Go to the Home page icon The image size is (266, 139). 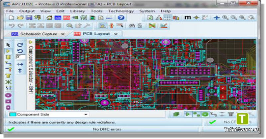click(x=49, y=18)
